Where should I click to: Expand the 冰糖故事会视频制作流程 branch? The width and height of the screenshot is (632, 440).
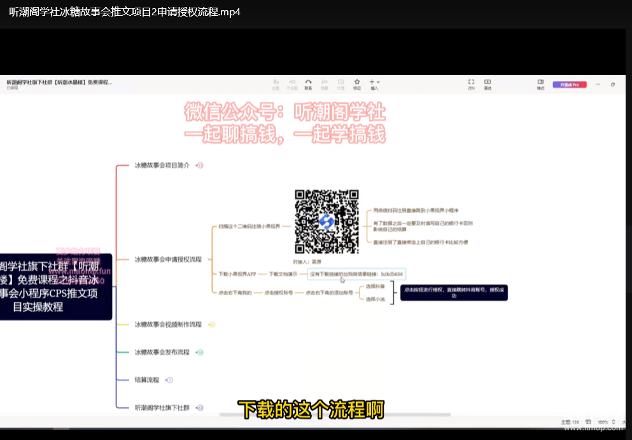pos(212,325)
